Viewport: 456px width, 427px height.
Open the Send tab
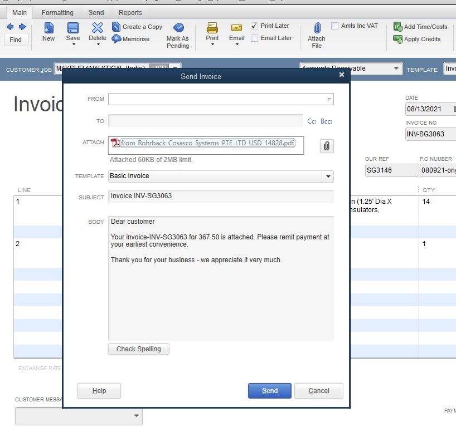[x=96, y=13]
